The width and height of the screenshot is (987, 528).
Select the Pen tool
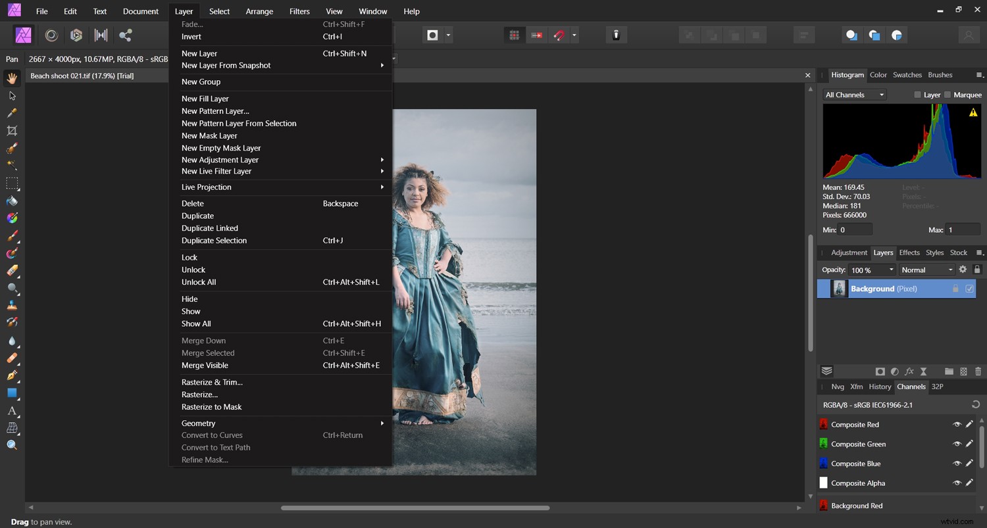click(x=12, y=375)
